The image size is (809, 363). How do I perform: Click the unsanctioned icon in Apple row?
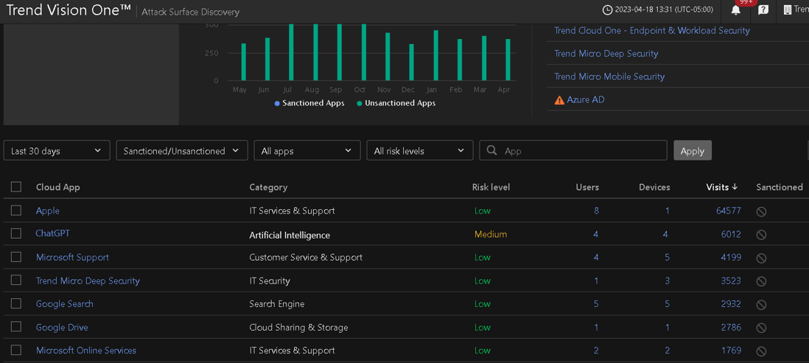tap(761, 211)
